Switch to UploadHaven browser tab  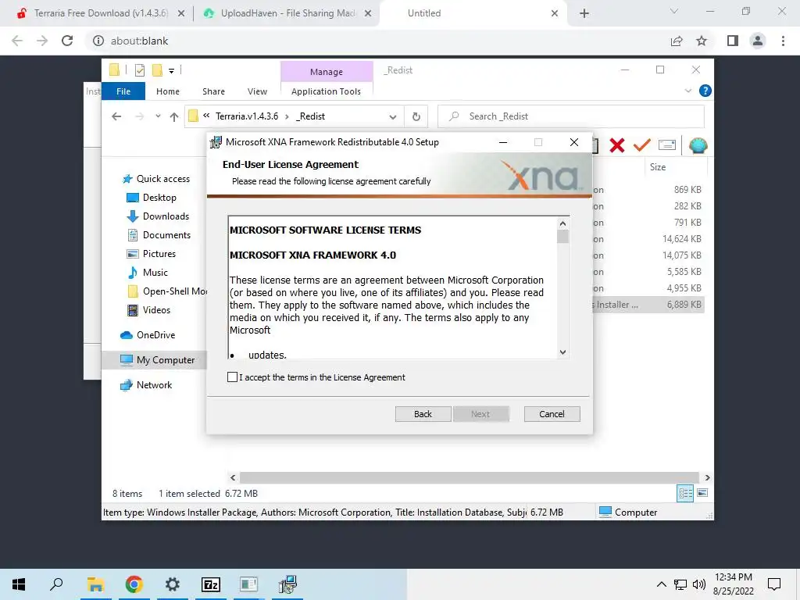pyautogui.click(x=287, y=13)
